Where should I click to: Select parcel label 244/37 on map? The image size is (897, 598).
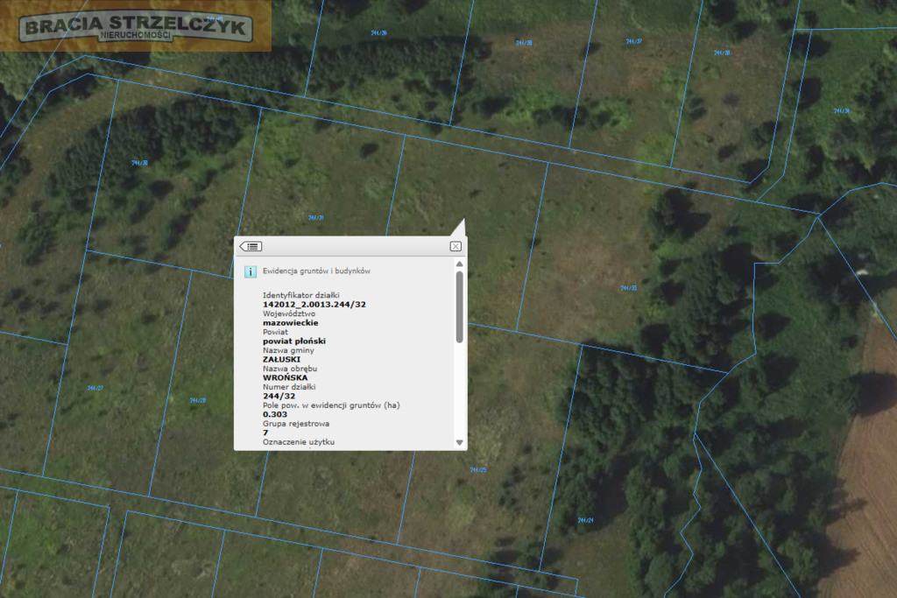[x=634, y=42]
